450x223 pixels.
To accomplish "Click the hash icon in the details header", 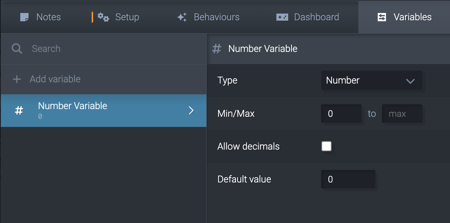I will 217,49.
